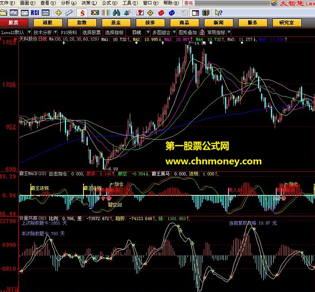Click the 选择指标 button
The height and width of the screenshot is (292, 315).
[114, 32]
